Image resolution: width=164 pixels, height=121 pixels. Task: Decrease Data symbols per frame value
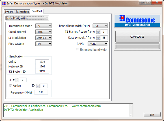click(x=98, y=39)
